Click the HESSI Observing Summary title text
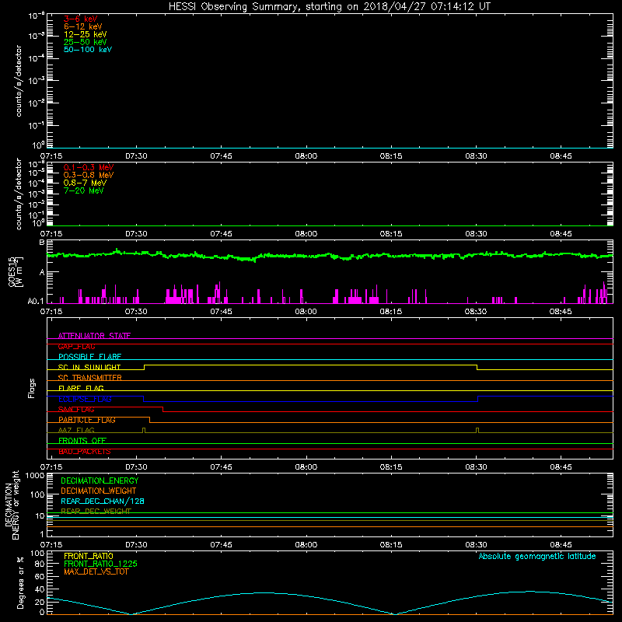 tap(330, 7)
